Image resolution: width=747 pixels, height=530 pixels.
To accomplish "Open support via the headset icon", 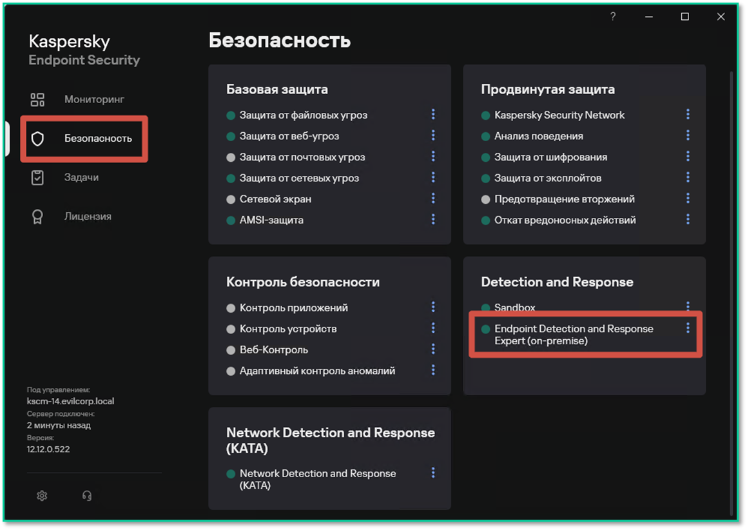I will [87, 496].
